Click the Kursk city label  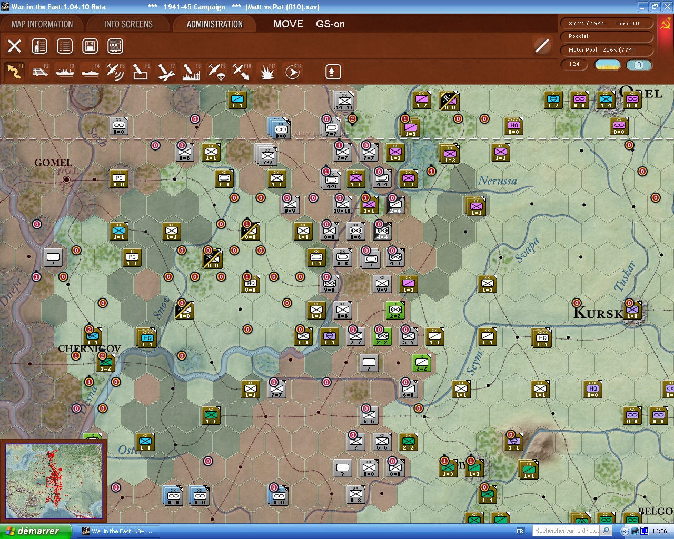[598, 313]
